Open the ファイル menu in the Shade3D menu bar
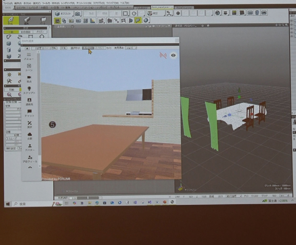Viewport: 296px width, 245px height. (x=8, y=3)
